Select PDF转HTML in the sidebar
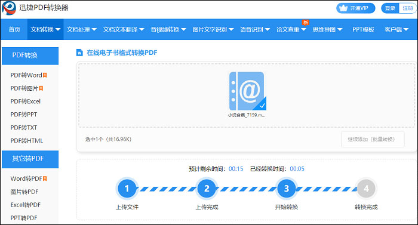This screenshot has width=418, height=225. 27,140
